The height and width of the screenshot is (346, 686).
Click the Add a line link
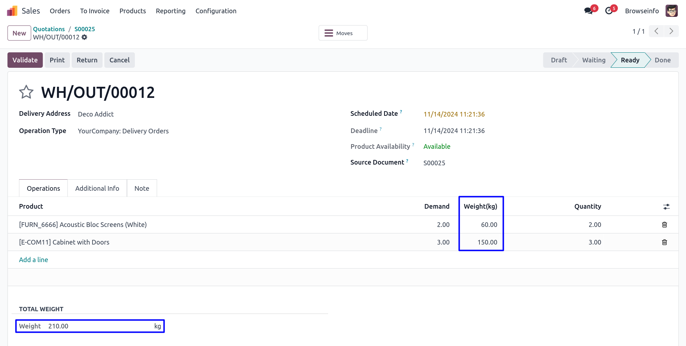pyautogui.click(x=33, y=260)
